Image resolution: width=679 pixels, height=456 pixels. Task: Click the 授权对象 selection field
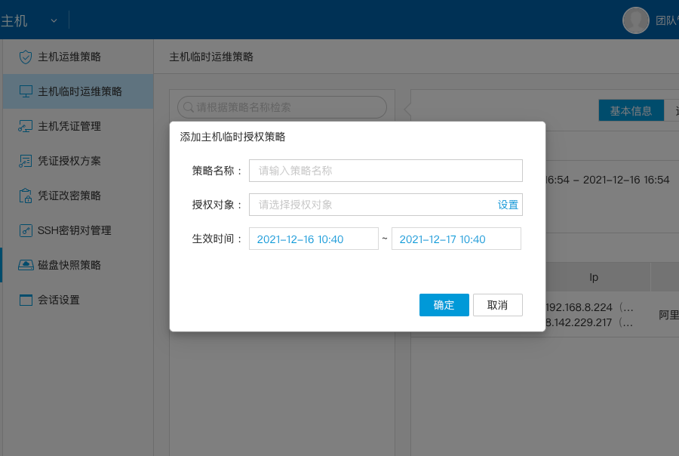tap(370, 205)
